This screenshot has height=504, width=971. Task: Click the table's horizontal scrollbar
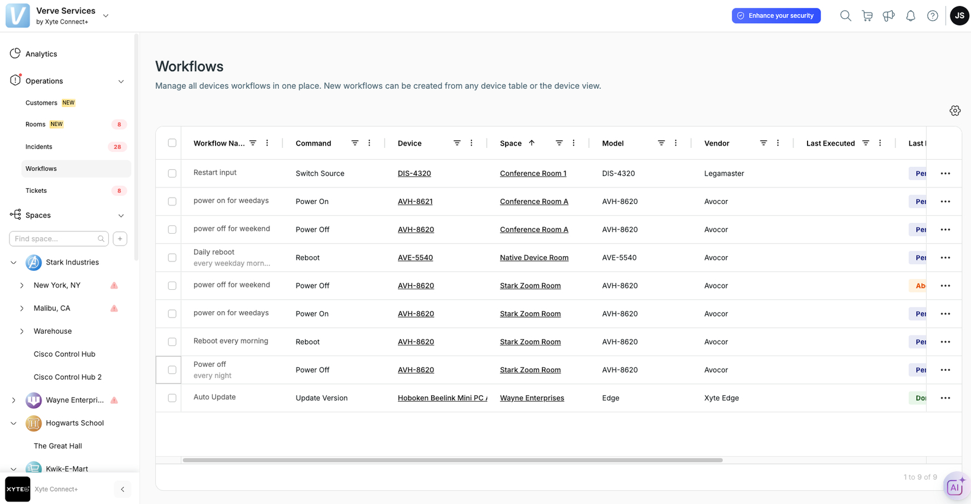453,460
